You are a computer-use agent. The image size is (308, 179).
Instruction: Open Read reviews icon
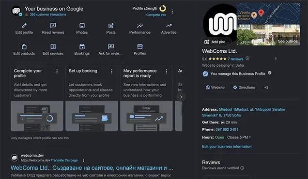point(53,26)
